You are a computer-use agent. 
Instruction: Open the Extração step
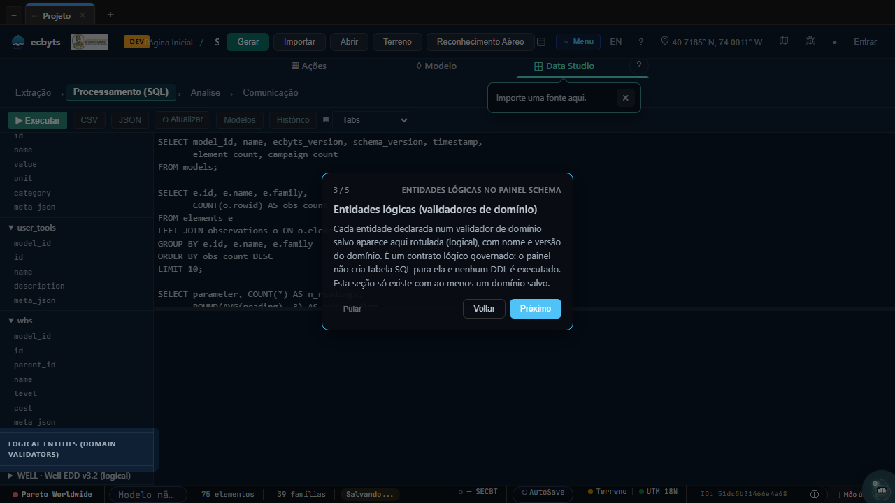(34, 93)
